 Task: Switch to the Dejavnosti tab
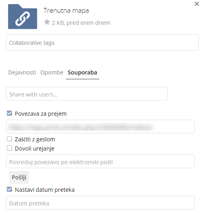22,72
